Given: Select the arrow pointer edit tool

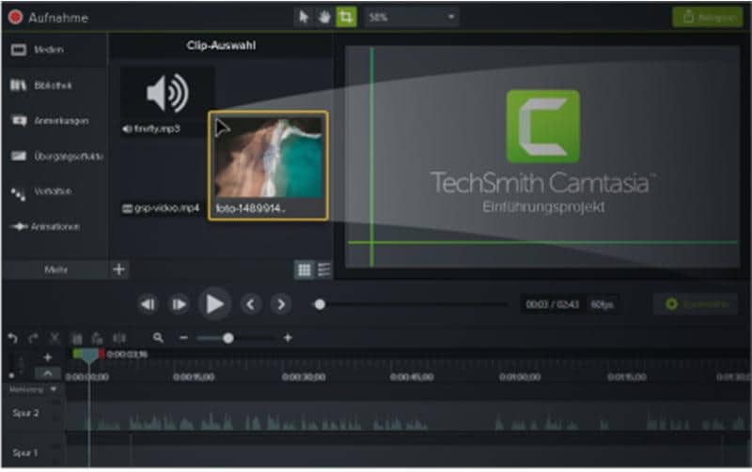Looking at the screenshot, I should 303,17.
